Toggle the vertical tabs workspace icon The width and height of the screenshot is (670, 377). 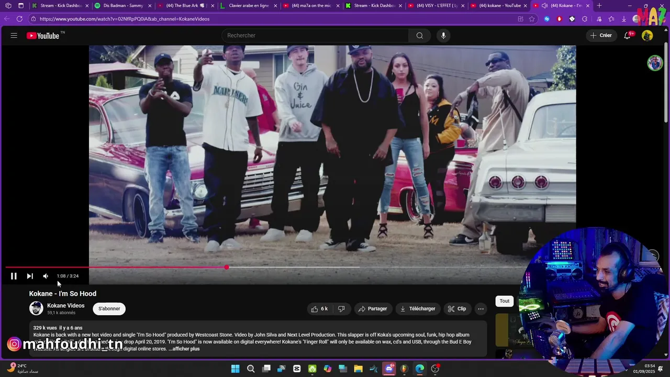click(8, 6)
